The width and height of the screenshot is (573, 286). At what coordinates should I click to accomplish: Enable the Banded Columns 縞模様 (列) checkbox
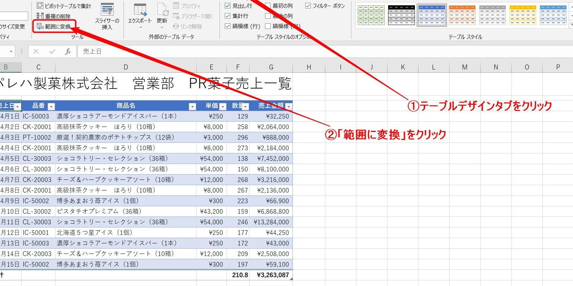[268, 26]
